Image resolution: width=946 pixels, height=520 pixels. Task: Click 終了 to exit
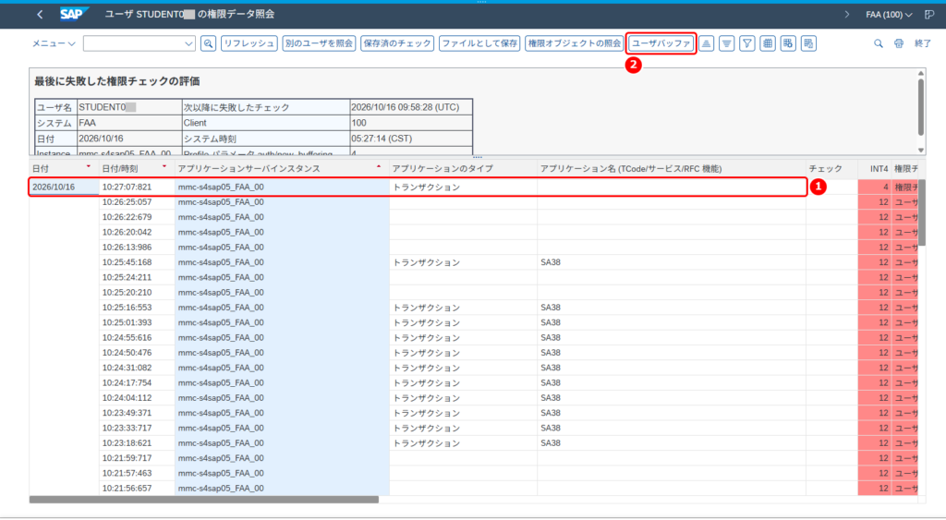(x=923, y=43)
